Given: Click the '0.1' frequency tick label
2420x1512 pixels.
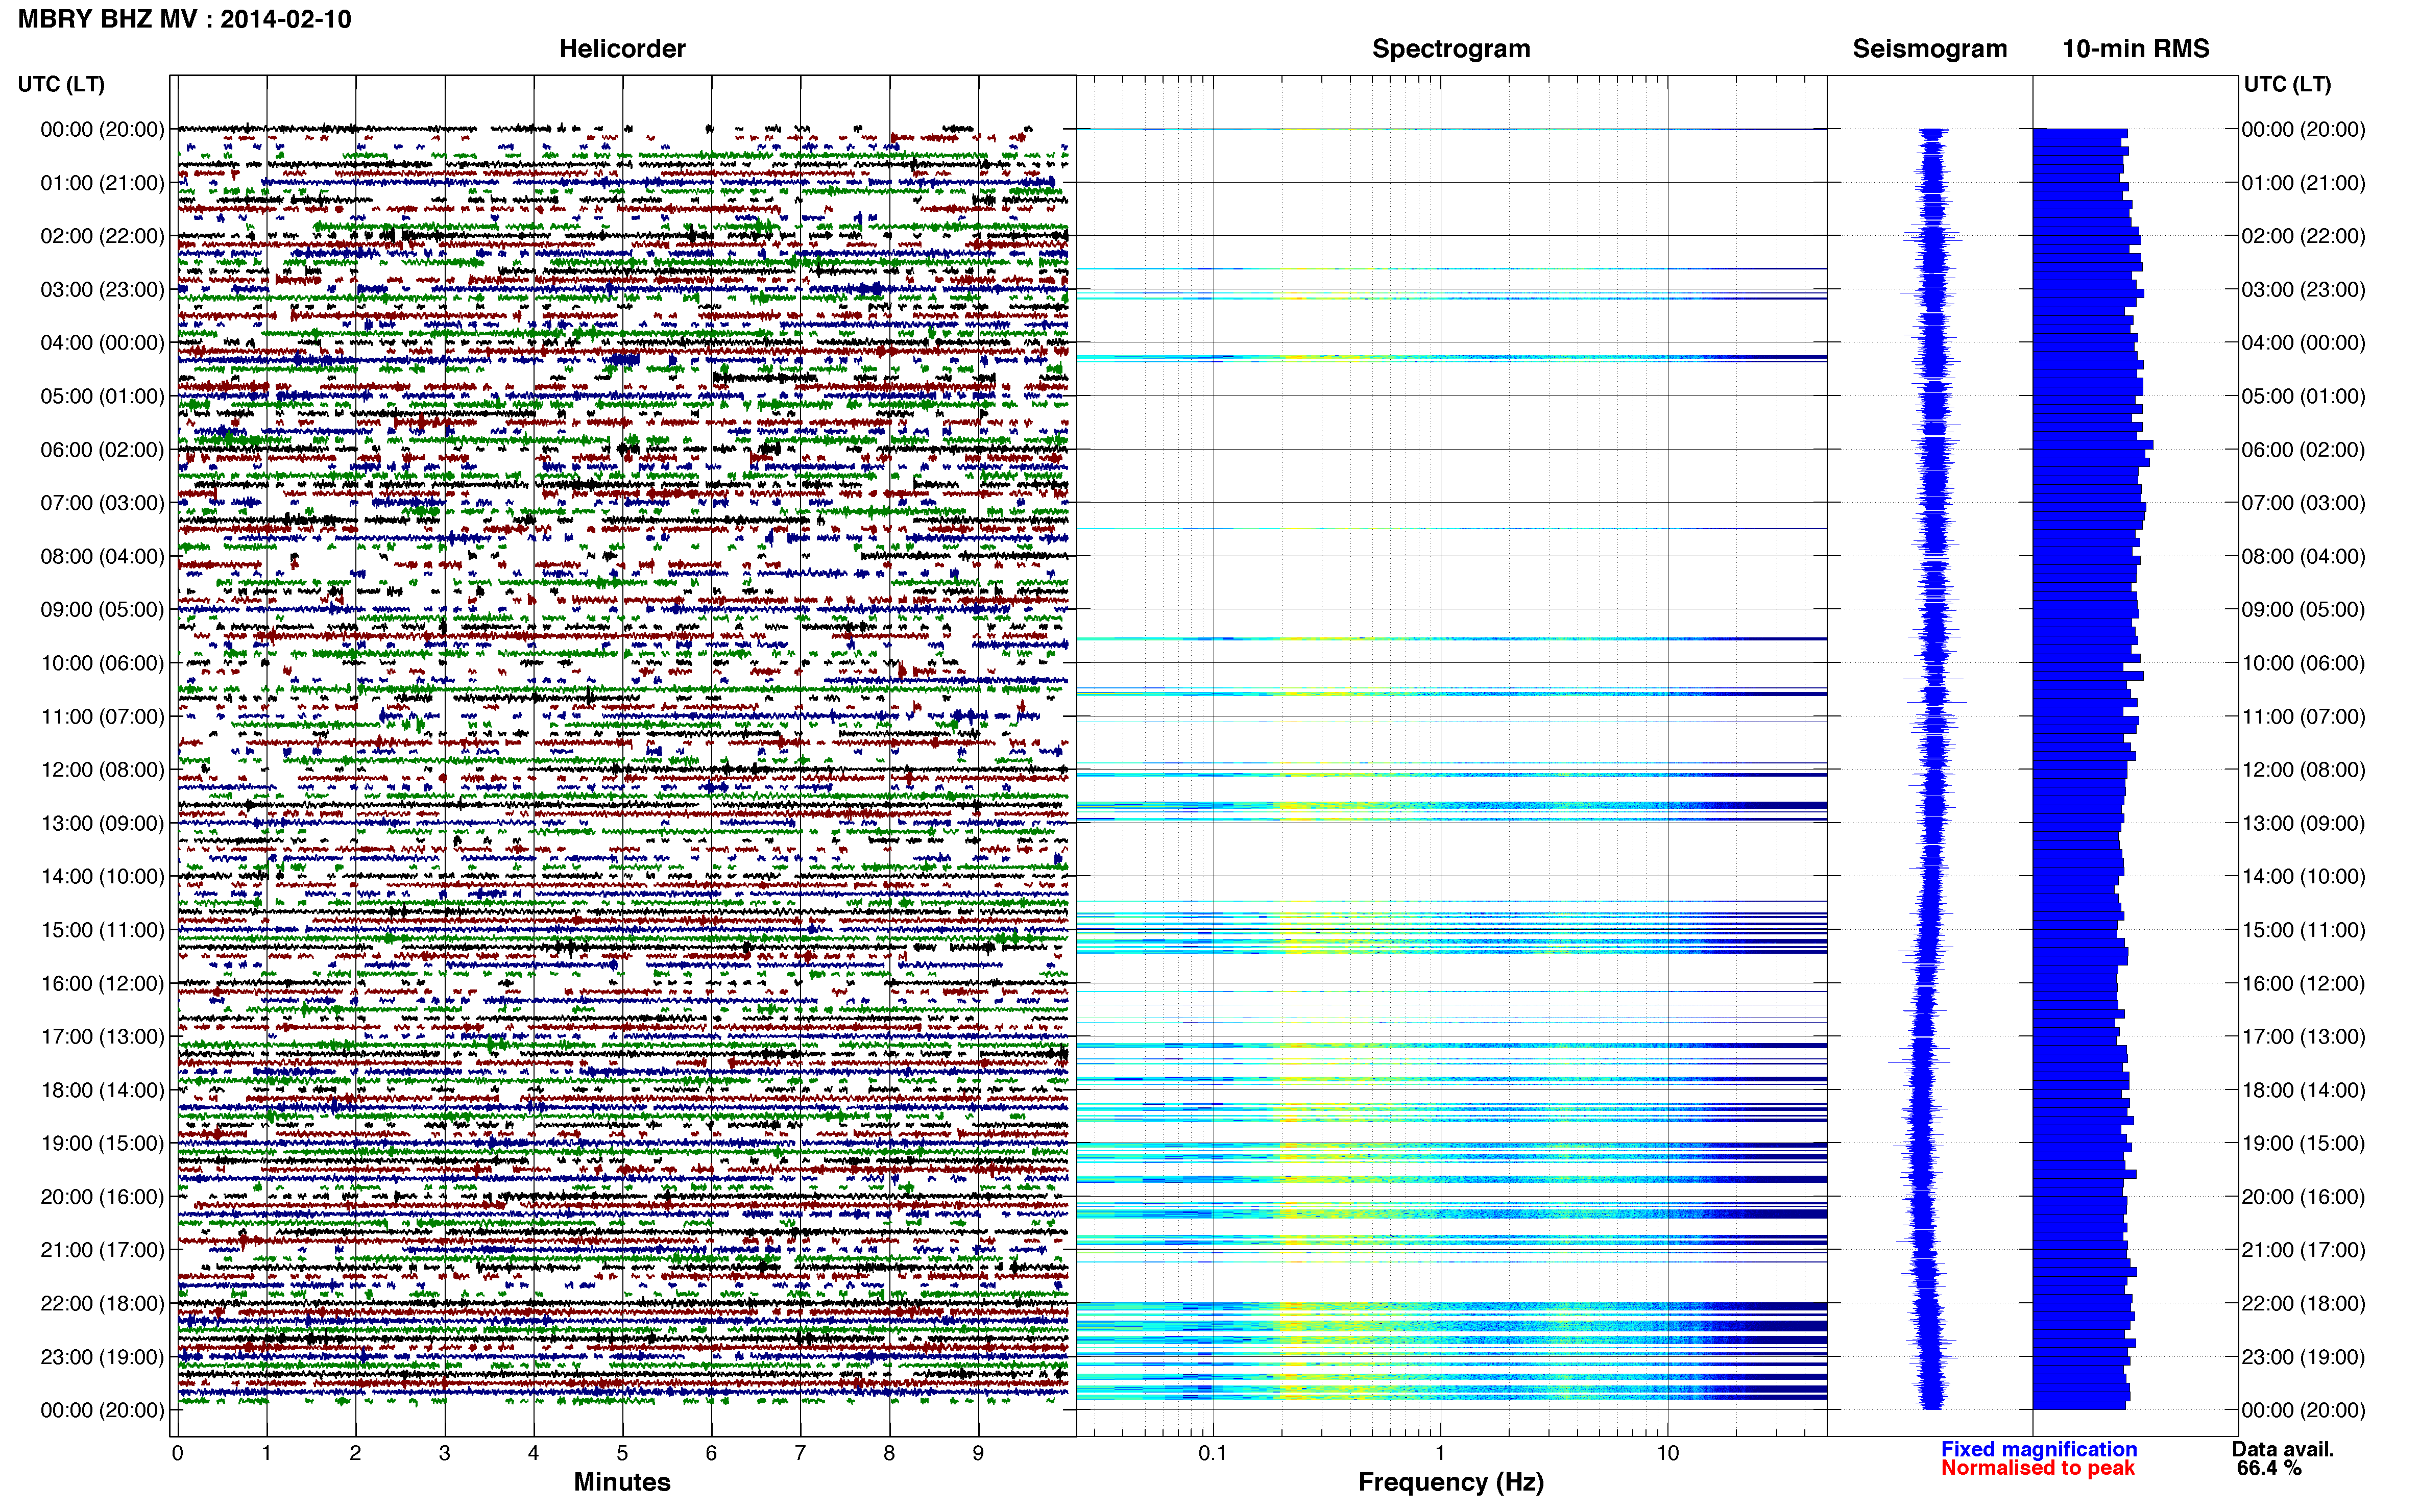Looking at the screenshot, I should (x=1213, y=1453).
